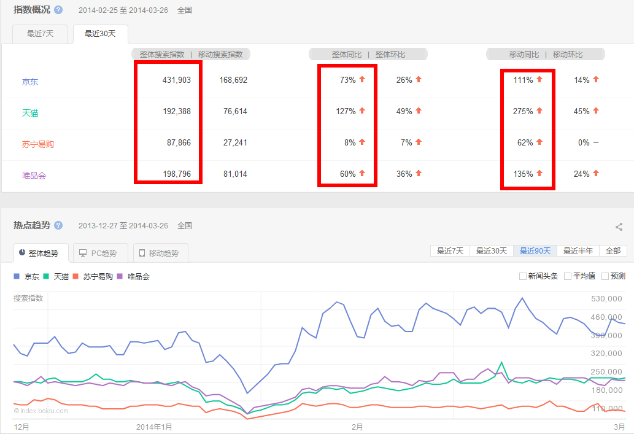Click 天猫 green legend square

point(46,276)
